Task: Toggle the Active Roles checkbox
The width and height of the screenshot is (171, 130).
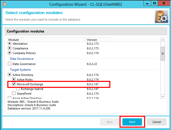Action: point(14,79)
